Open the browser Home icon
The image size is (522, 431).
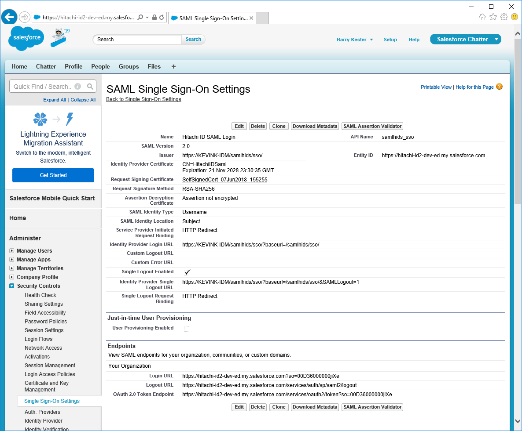[482, 17]
